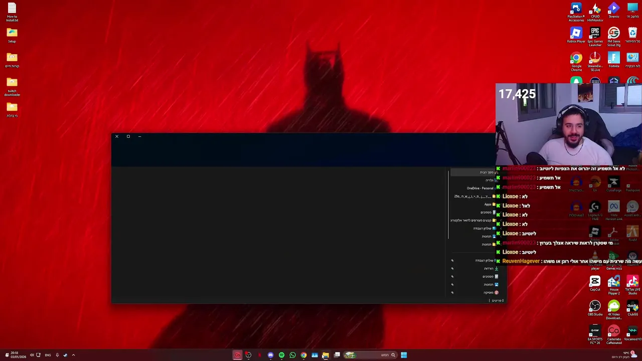Open Casterlabs Caffeinated shortcut

[x=614, y=334]
